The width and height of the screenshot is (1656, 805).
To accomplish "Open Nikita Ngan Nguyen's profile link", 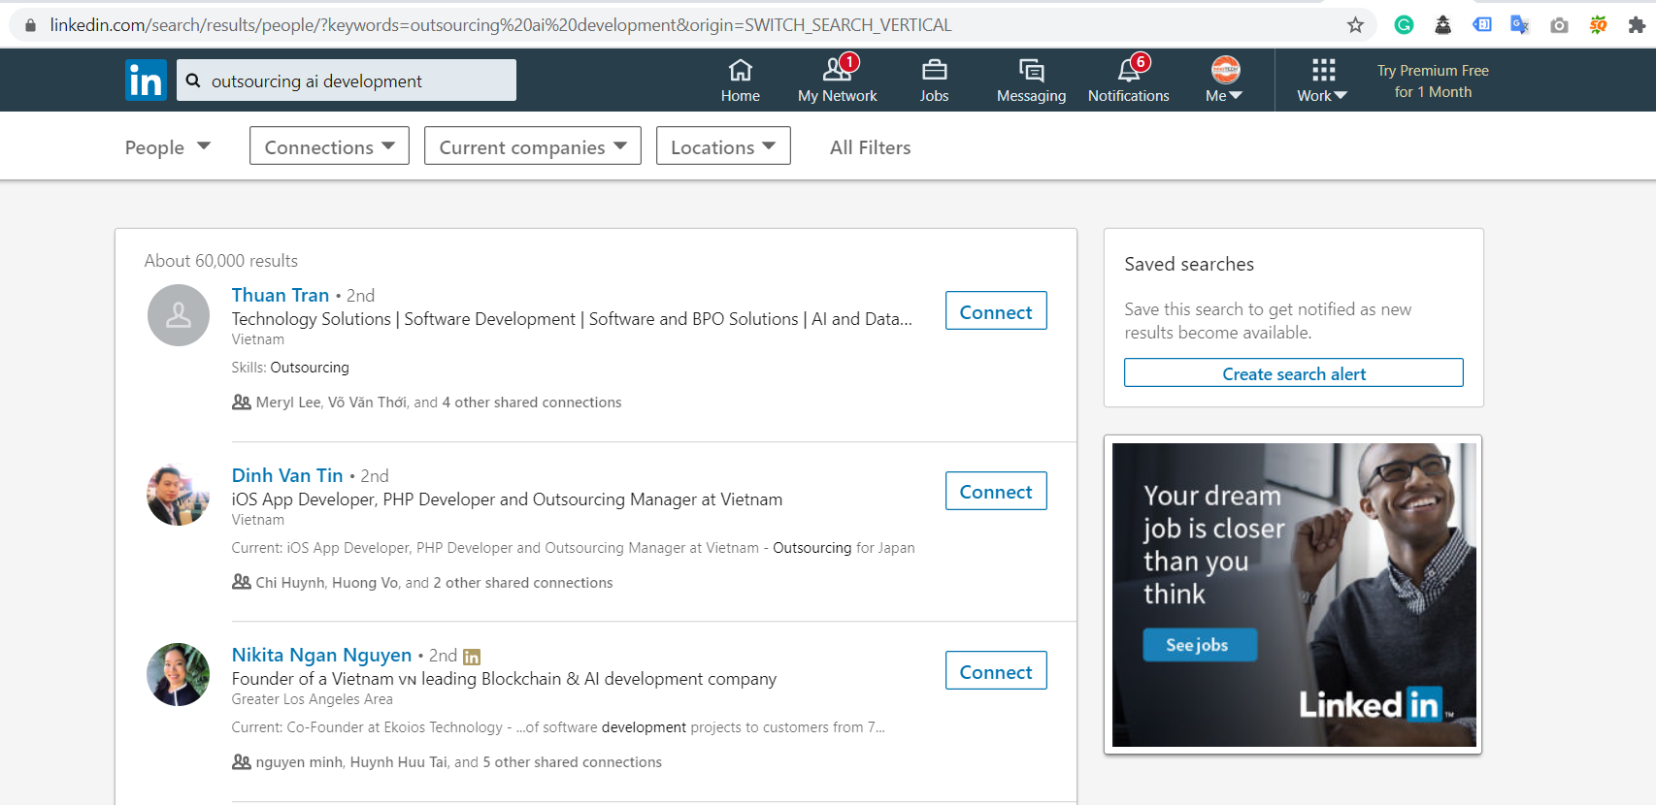I will click(321, 656).
